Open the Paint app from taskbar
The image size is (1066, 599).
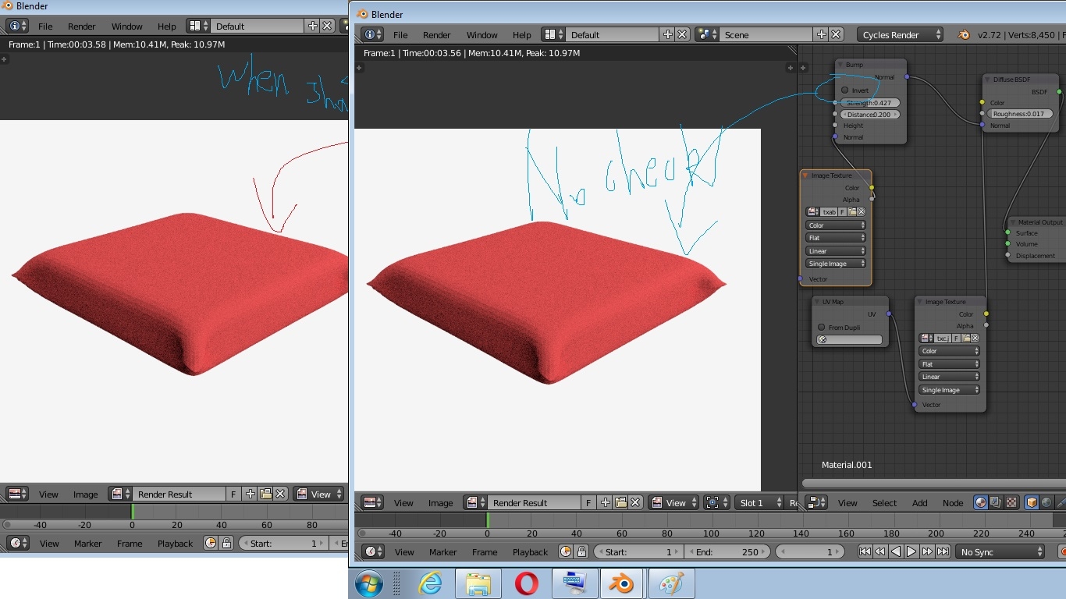coord(671,583)
